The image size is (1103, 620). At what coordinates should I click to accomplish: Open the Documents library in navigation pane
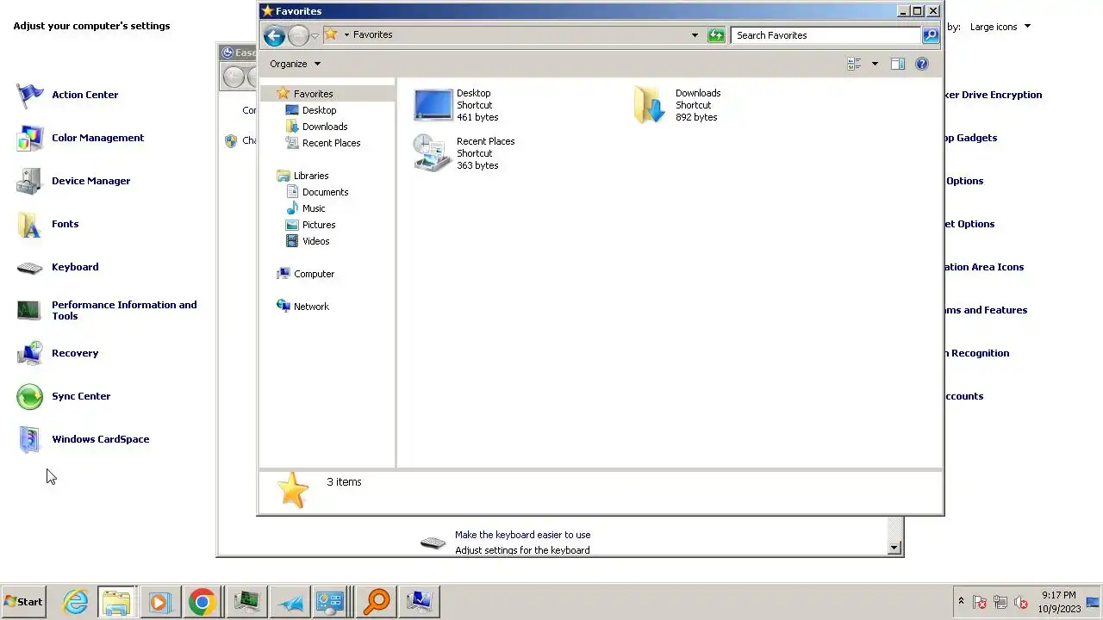(325, 192)
